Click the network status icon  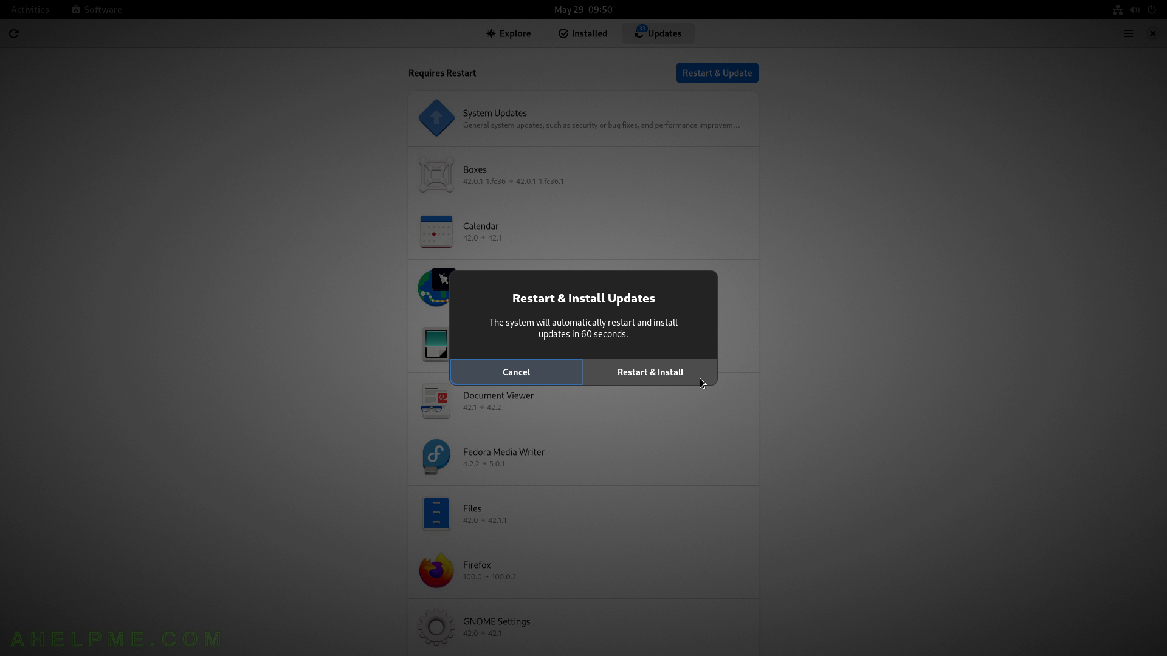pos(1118,10)
